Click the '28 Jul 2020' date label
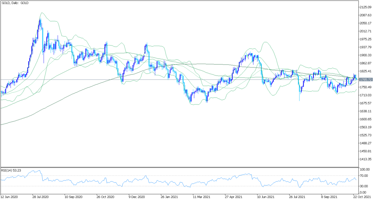This screenshot has width=376, height=200. (x=41, y=197)
